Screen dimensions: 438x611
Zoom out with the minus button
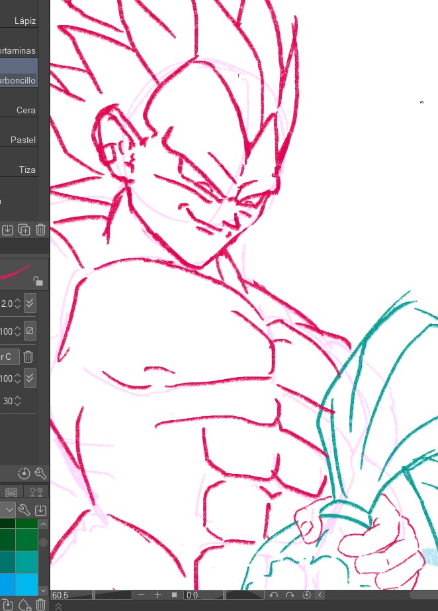141,594
